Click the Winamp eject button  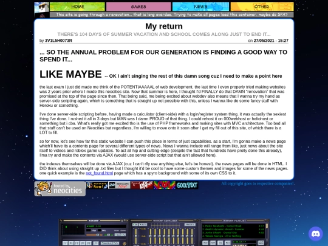96,244
